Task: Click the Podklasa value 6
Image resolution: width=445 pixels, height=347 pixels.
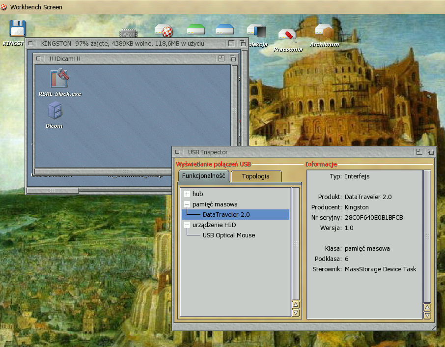Action: pos(347,259)
